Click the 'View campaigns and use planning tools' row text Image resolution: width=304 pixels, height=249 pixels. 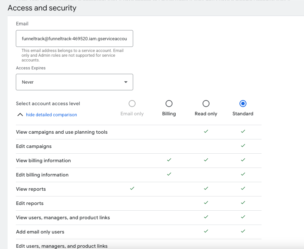point(61,132)
